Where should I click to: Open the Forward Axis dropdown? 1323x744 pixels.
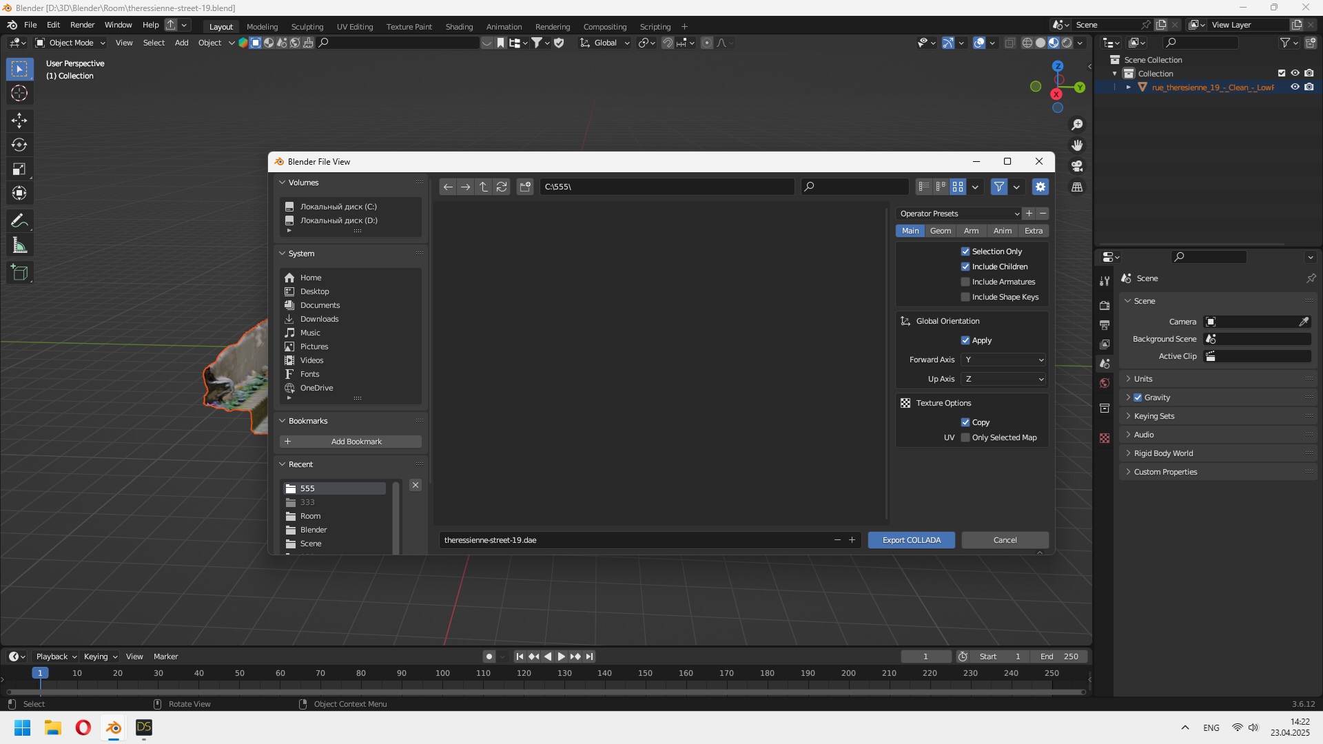coord(1005,360)
